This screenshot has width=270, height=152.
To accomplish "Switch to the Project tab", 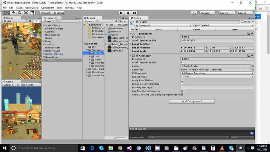I will 92,18.
